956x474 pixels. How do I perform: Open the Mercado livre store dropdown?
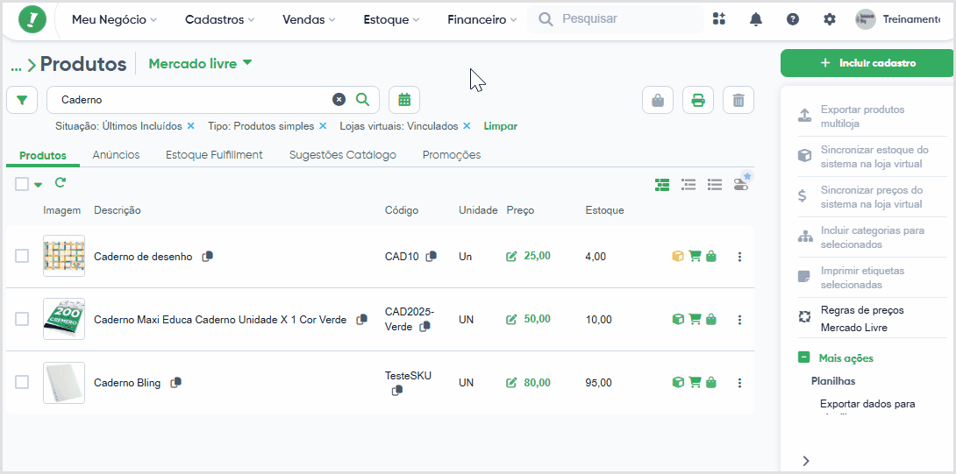pyautogui.click(x=201, y=63)
